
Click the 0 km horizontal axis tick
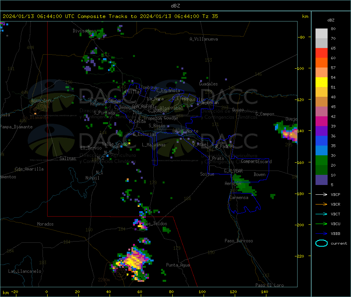[46, 292]
